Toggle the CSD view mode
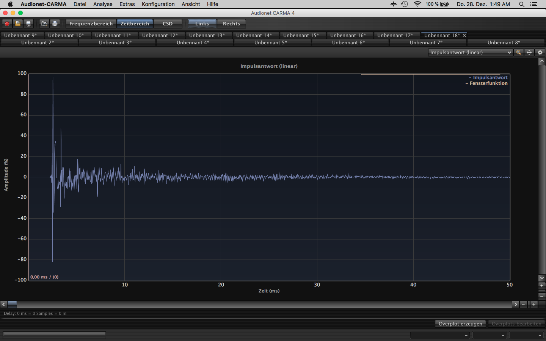Viewport: 546px width, 341px height. pos(168,23)
